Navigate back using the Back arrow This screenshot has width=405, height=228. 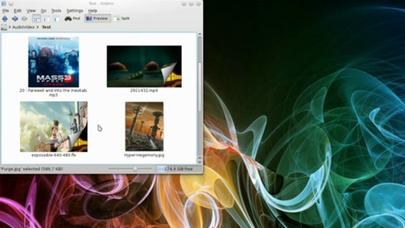point(15,18)
